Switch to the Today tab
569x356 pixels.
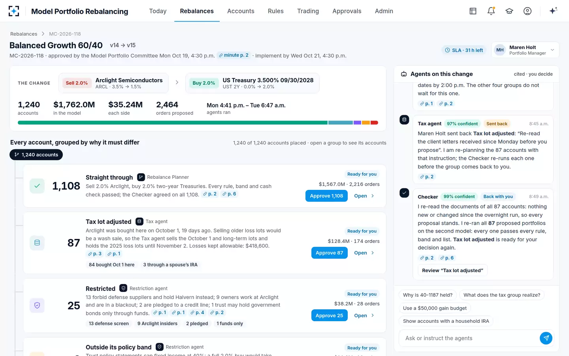158,11
